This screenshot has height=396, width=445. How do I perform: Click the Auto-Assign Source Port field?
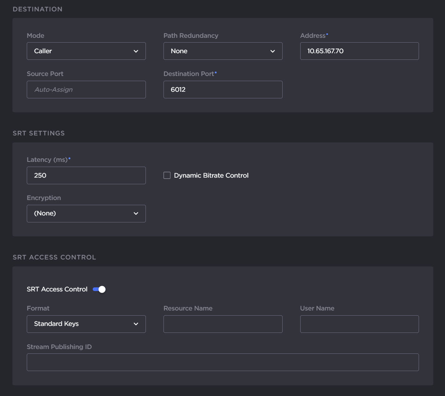[86, 90]
